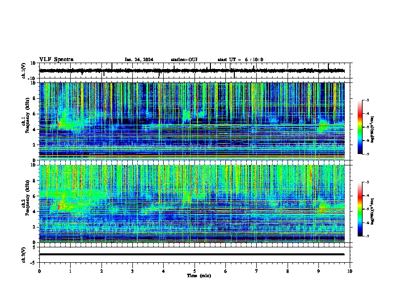Click the ch.2 color bar 'log(PSD)' label

point(372,212)
